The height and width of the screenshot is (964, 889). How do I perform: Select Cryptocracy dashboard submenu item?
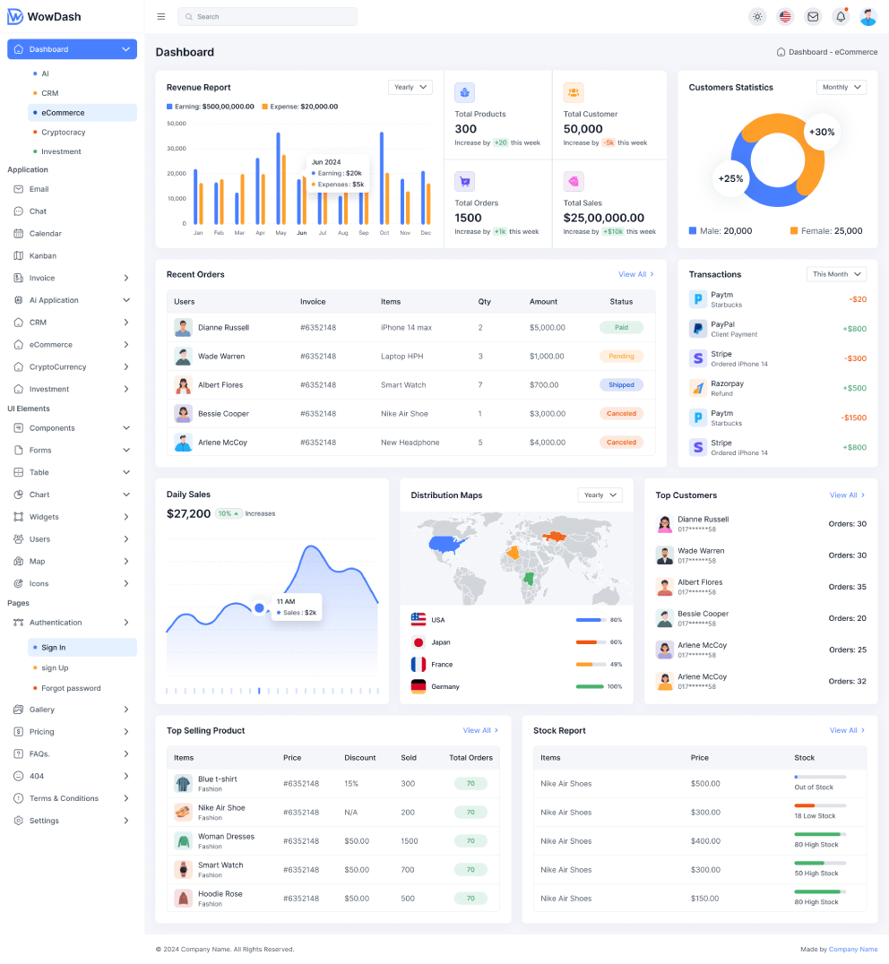coord(82,133)
